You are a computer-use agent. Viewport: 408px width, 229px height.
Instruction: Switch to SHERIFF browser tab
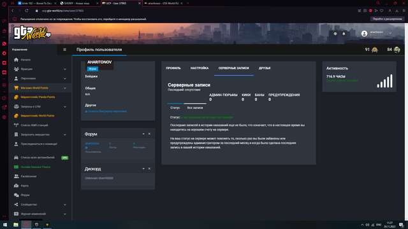pos(79,3)
